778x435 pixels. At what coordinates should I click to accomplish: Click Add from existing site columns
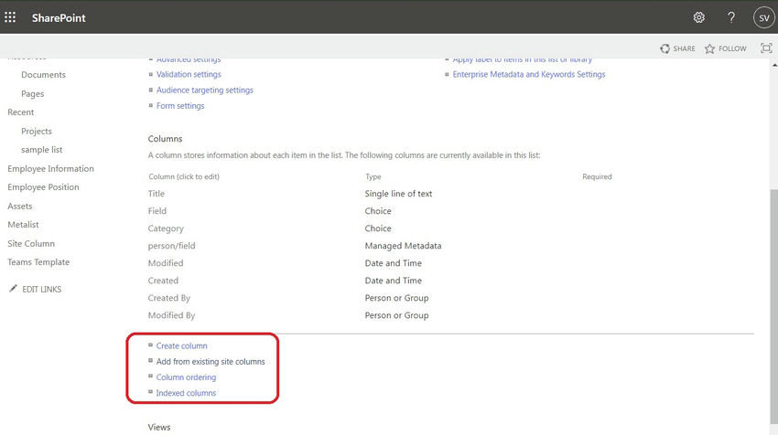tap(211, 362)
